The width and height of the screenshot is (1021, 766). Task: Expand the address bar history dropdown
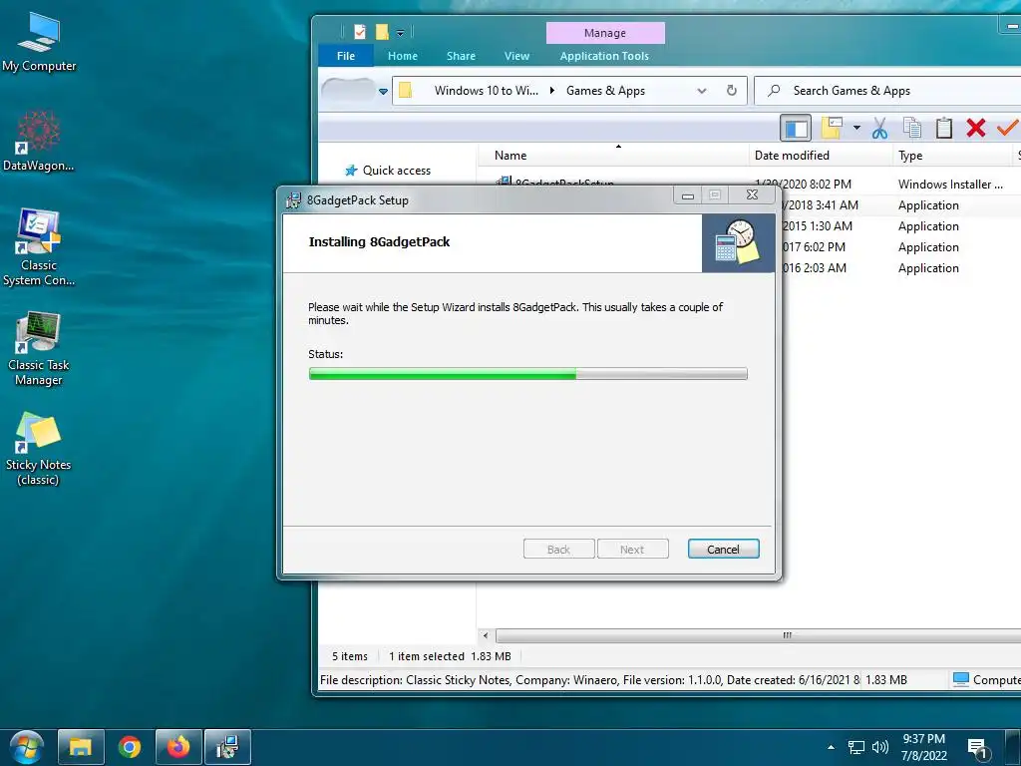[x=701, y=91]
